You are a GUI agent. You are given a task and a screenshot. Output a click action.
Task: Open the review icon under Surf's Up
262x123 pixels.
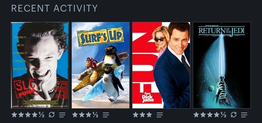coord(106,115)
